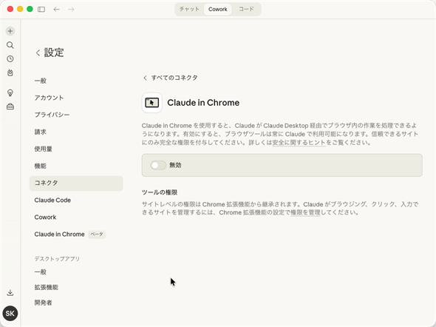
Task: Open 一般 under デスクトップアプリ
Action: pos(76,272)
